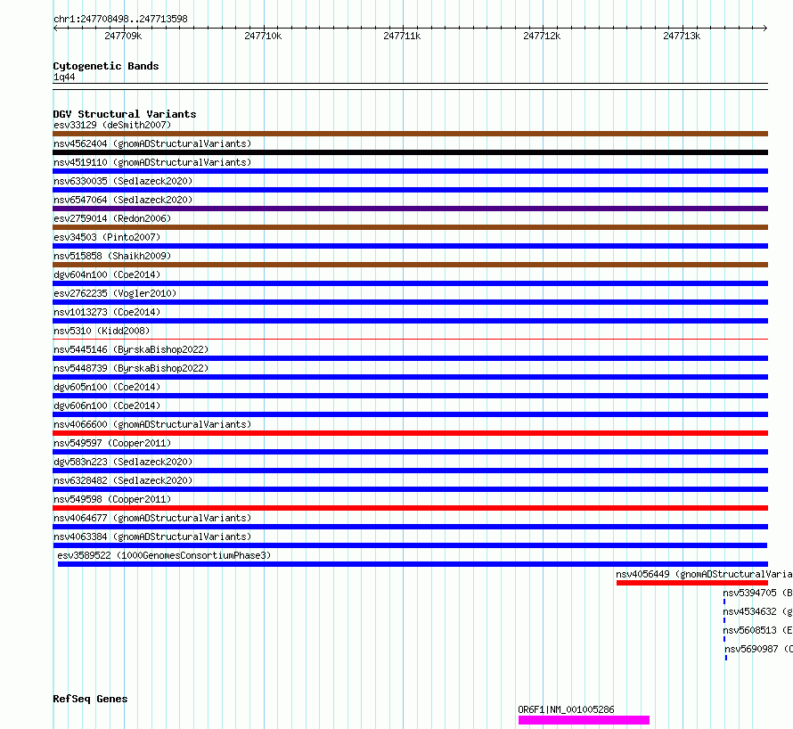Select the black nsv4562404 gnomAD variant bar
793x729 pixels.
pyautogui.click(x=410, y=152)
